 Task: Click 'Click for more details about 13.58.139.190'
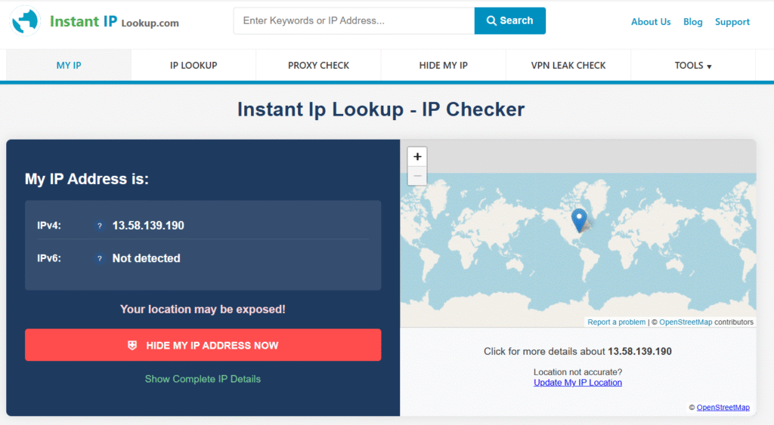[577, 352]
